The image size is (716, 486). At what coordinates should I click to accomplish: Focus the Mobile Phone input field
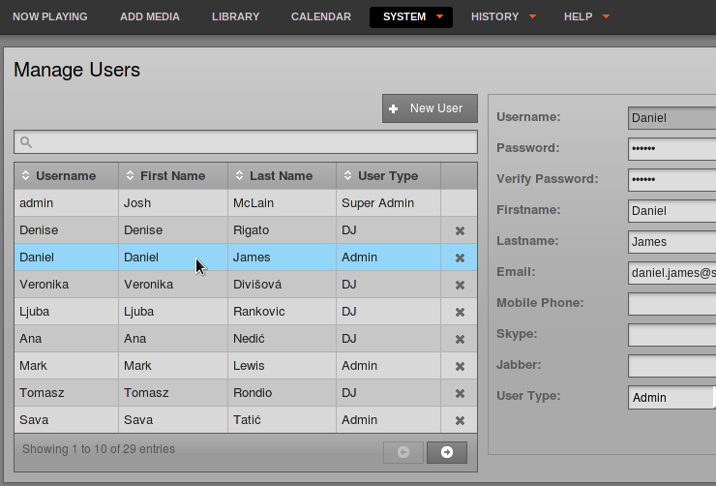pyautogui.click(x=671, y=304)
